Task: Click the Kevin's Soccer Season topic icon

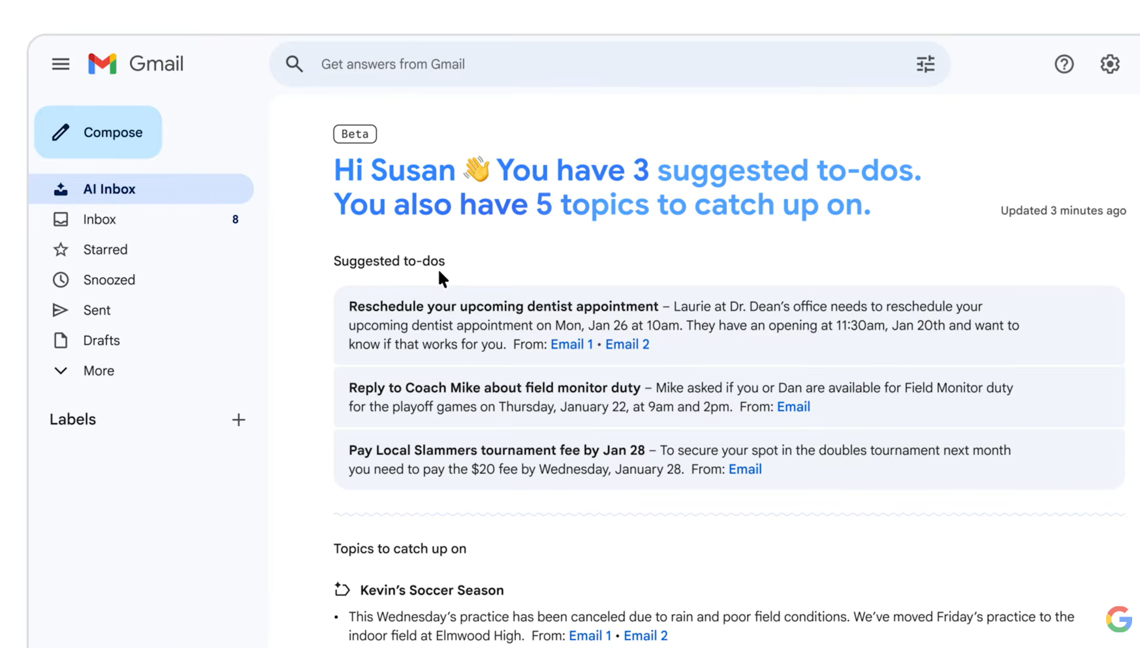Action: (x=342, y=590)
